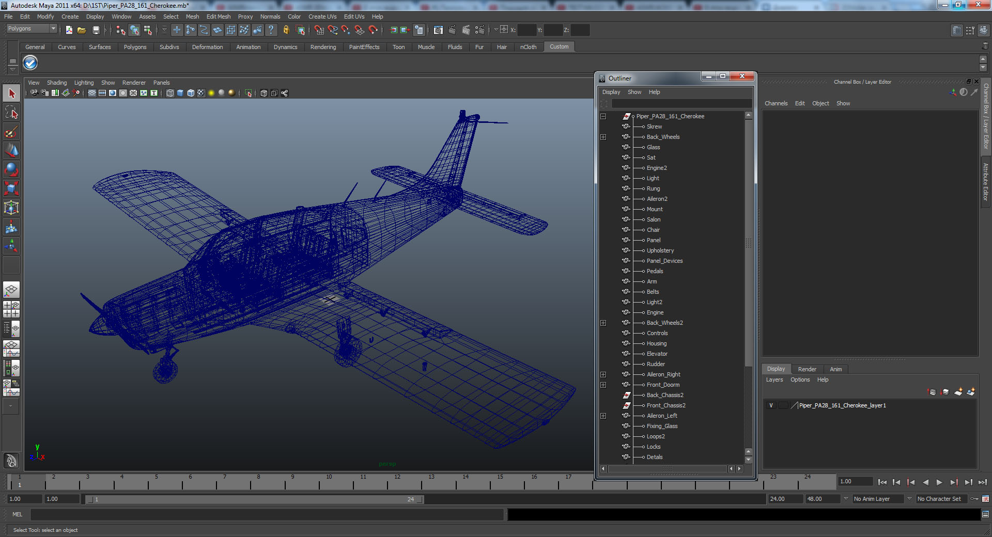This screenshot has width=992, height=537.
Task: Switch to four view layout
Action: [11, 309]
